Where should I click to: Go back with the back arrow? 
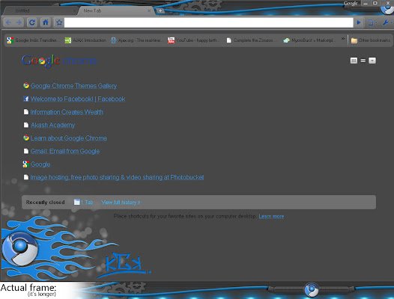click(8, 22)
